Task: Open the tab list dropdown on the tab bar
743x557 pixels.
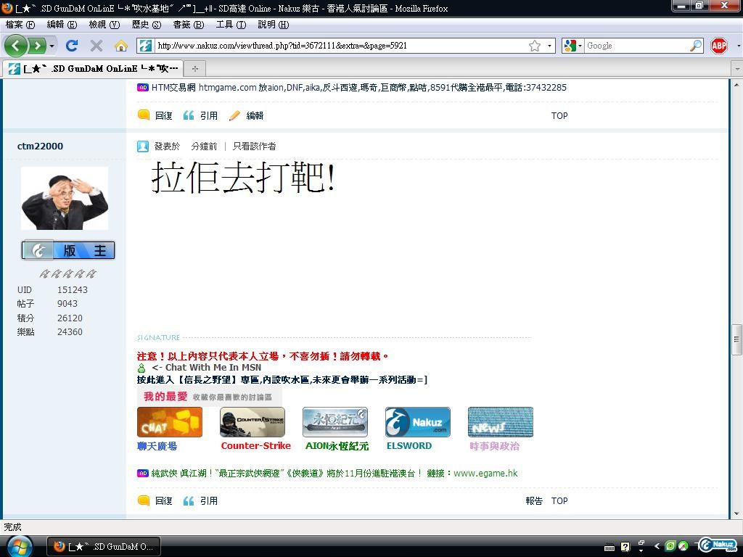Action: tap(737, 69)
